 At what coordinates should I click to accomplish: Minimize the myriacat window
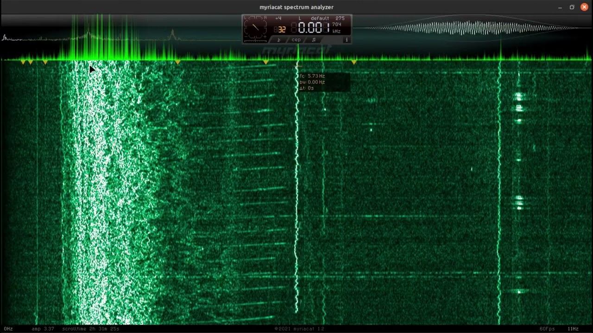point(560,7)
